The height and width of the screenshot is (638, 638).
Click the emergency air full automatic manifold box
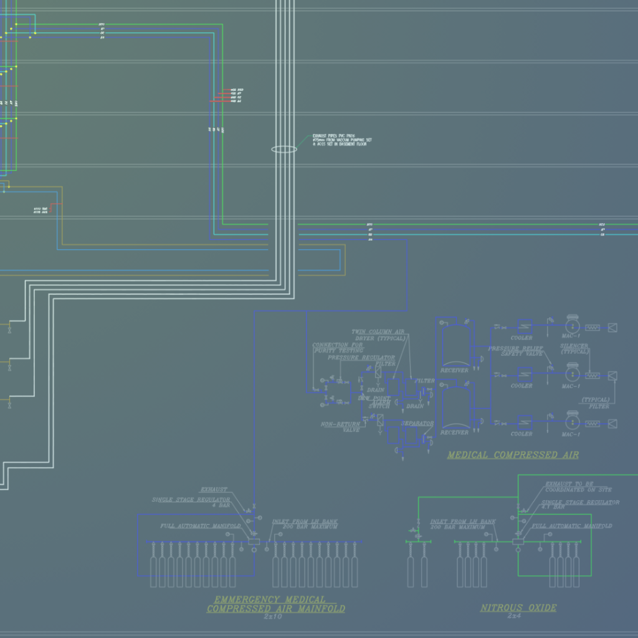coord(254,542)
